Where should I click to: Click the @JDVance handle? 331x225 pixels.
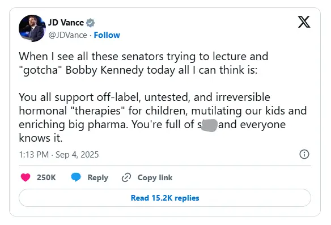[x=68, y=35]
